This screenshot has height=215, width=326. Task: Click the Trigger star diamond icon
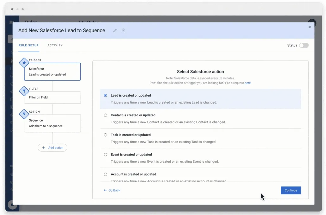click(24, 63)
